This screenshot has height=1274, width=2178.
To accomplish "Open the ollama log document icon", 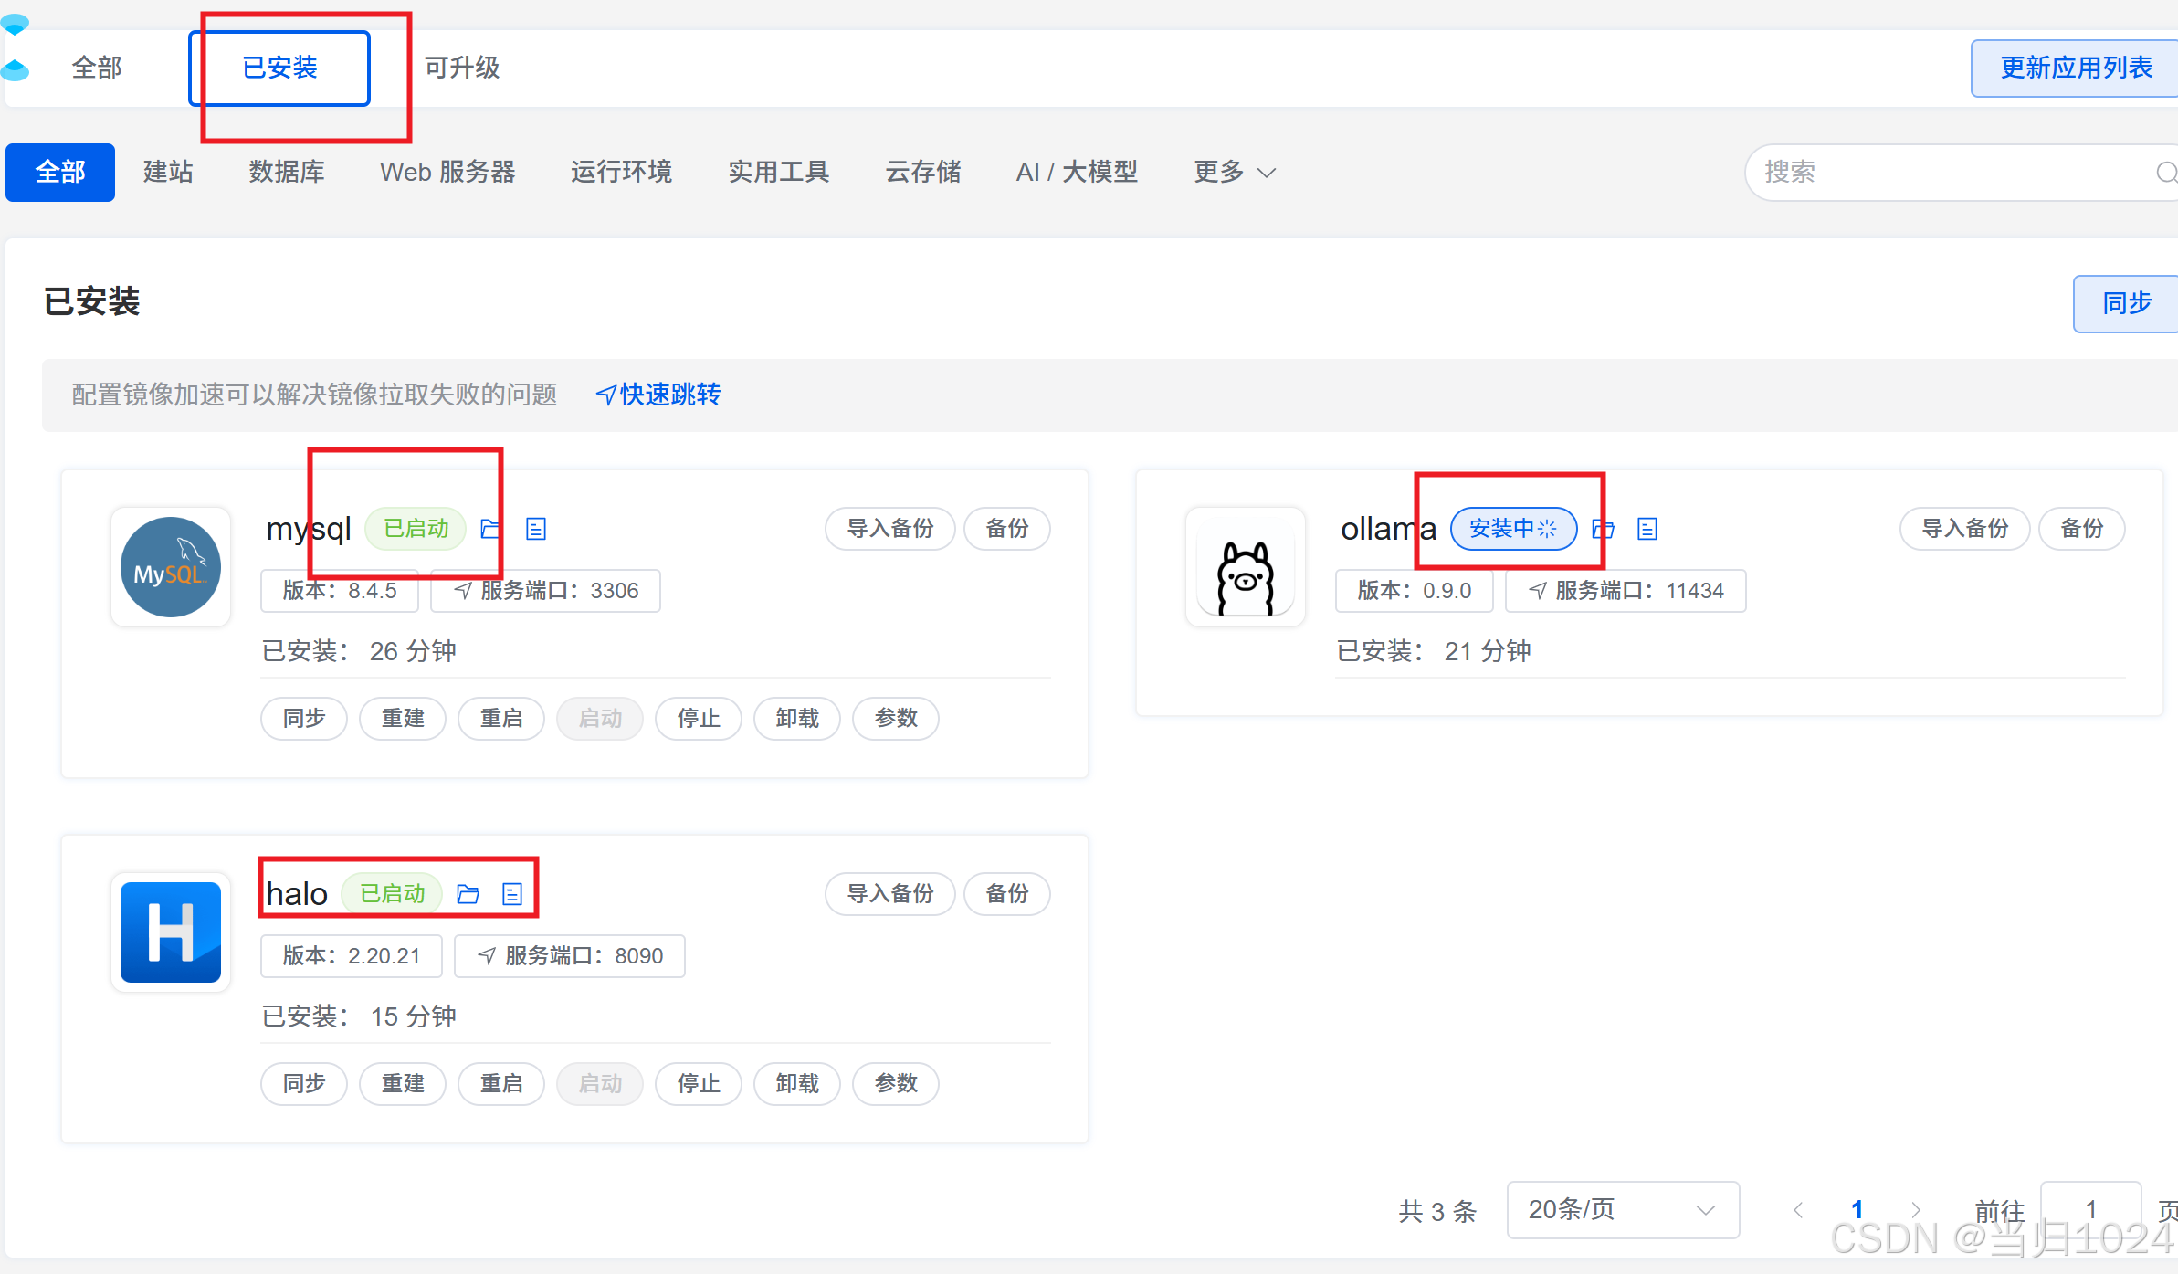I will tap(1647, 529).
